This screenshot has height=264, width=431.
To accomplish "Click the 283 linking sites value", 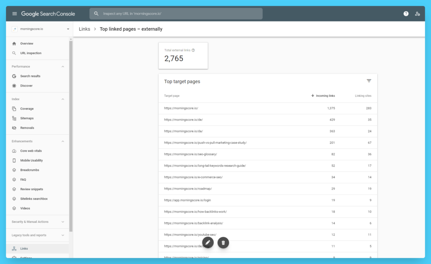I will [369, 108].
